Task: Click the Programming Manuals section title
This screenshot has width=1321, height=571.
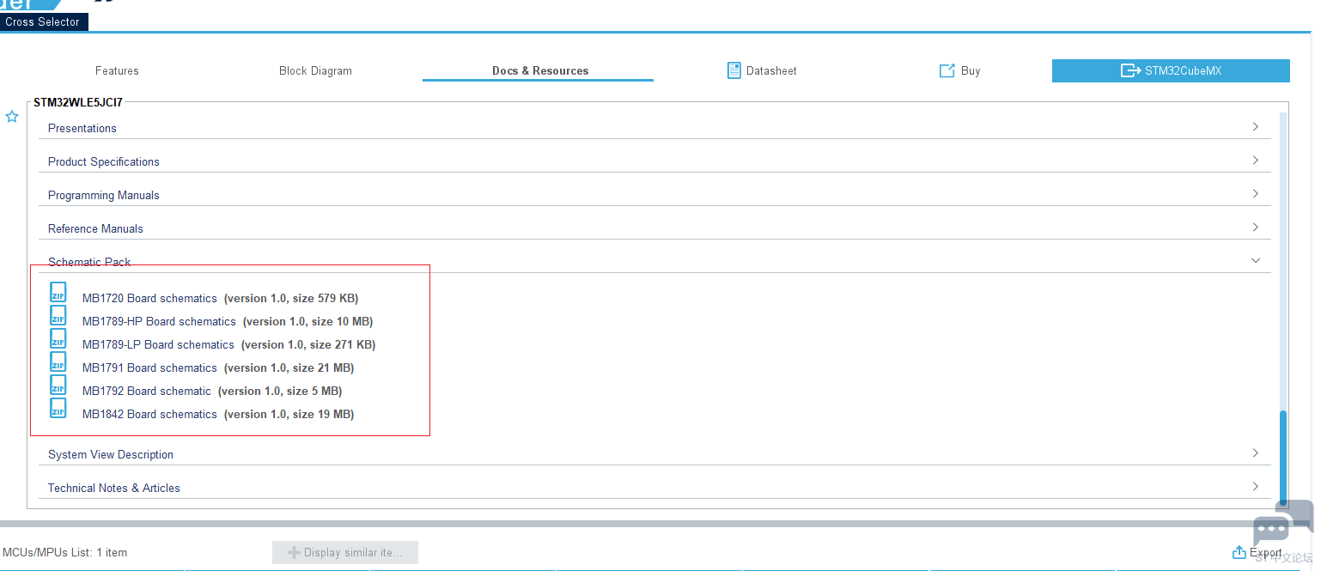Action: [104, 195]
